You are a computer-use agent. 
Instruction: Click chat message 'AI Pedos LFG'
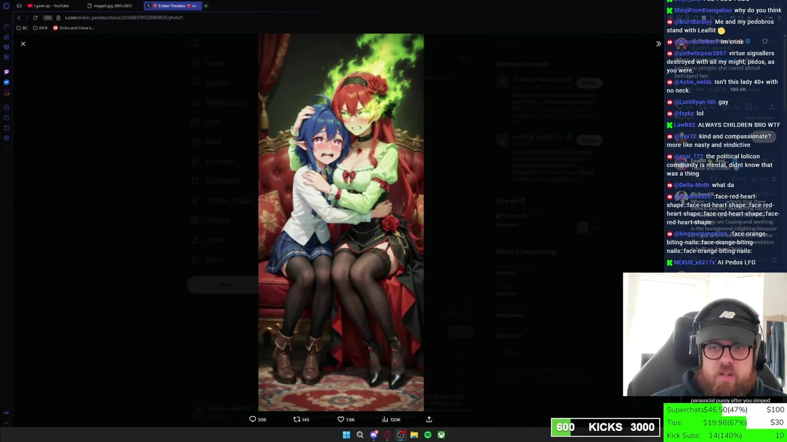coord(736,262)
